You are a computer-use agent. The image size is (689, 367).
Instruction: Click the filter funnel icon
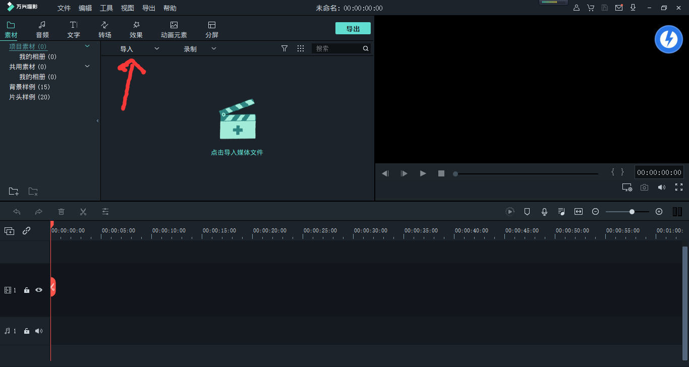point(284,48)
